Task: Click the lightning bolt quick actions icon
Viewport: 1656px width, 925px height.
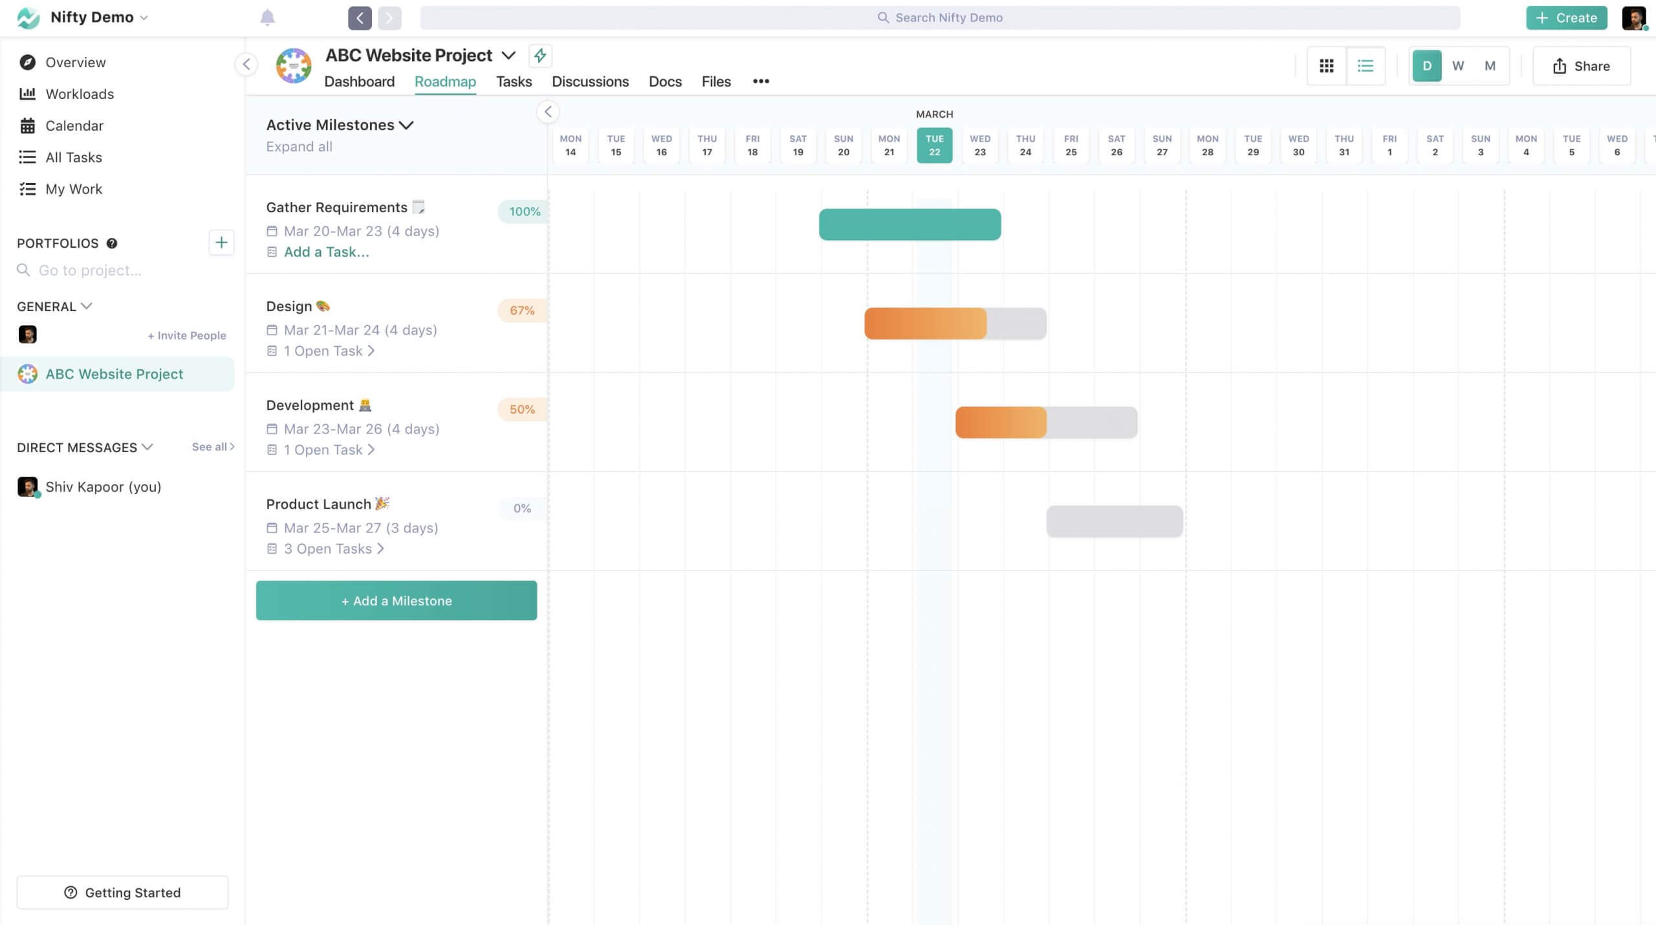Action: 539,54
